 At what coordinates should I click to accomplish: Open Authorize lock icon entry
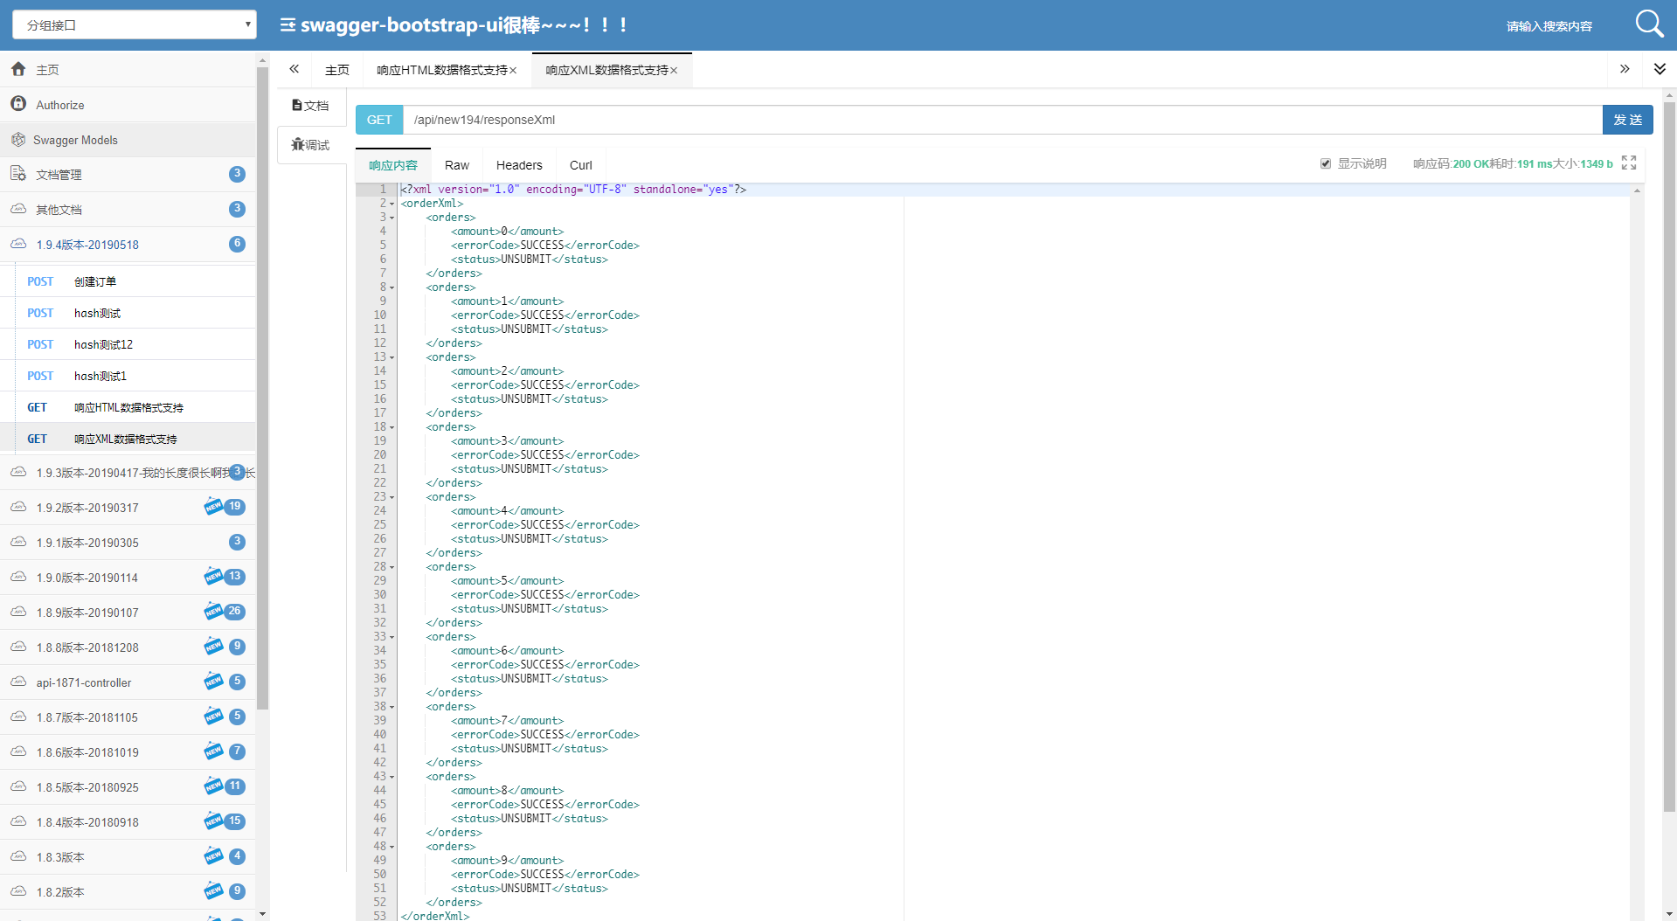[x=18, y=104]
